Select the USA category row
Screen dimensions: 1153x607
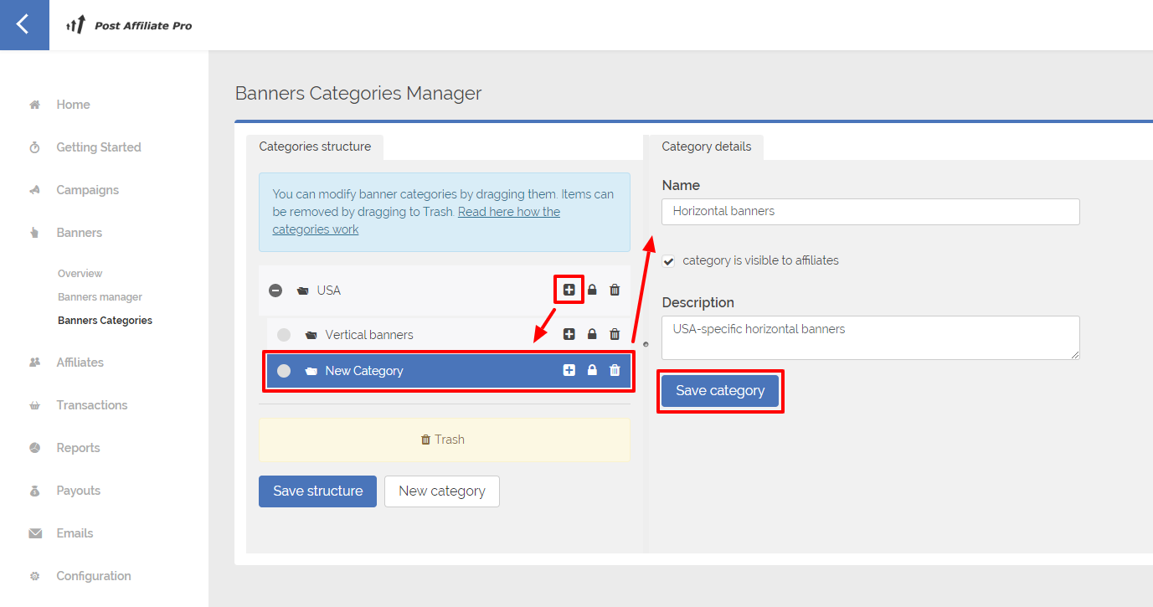(x=445, y=291)
